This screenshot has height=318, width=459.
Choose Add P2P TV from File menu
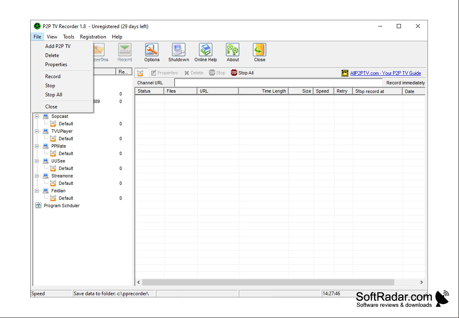(x=62, y=46)
